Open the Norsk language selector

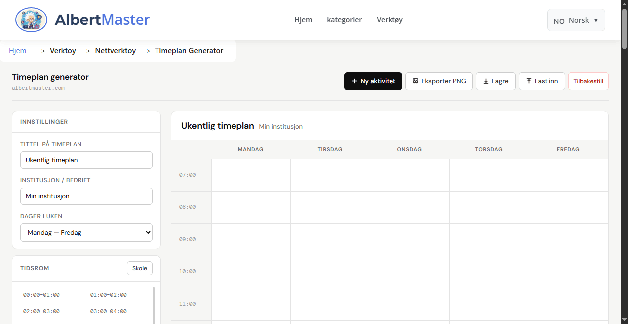coord(575,20)
